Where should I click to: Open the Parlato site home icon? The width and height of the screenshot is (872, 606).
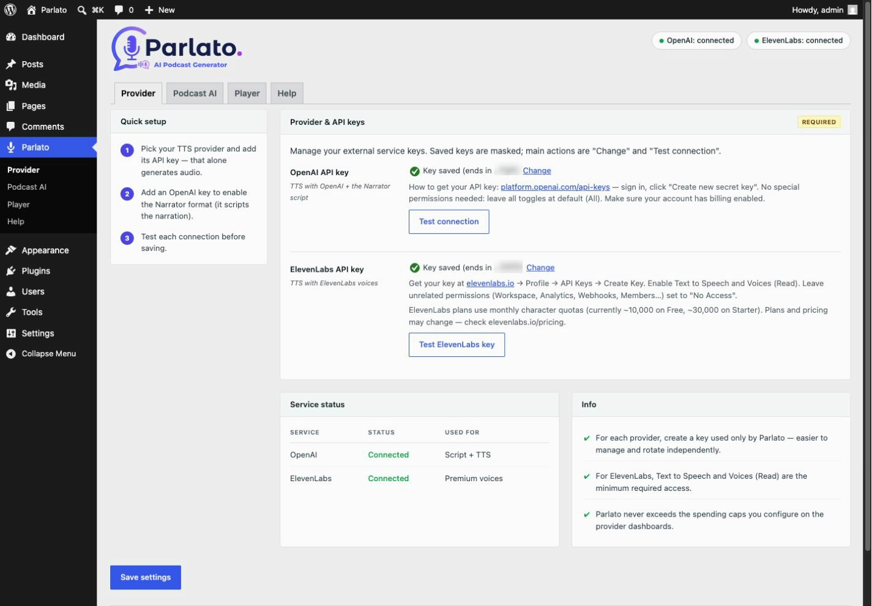click(x=32, y=10)
